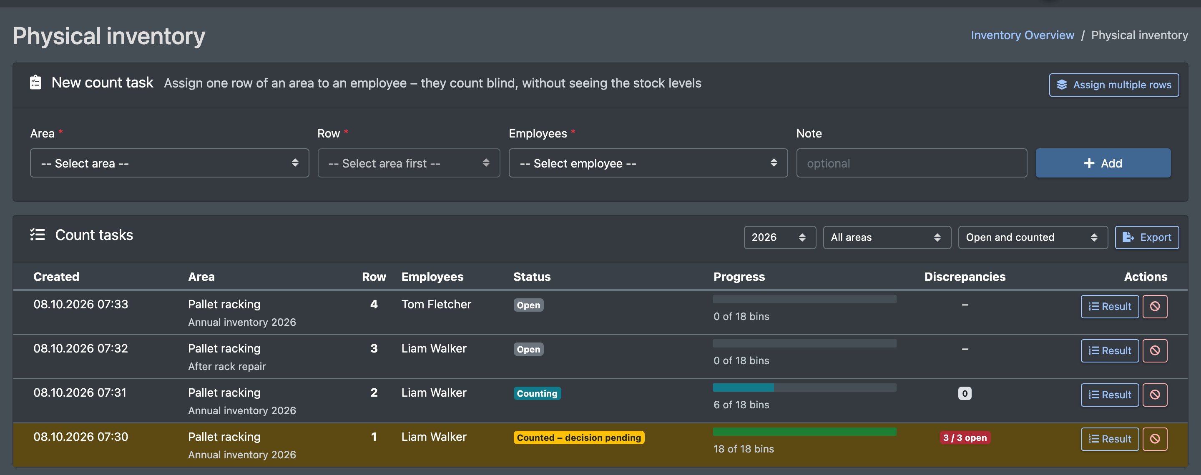Screen dimensions: 1201x475
Task: Cancel the Tom Fletcher row 4 task
Action: click(1154, 306)
